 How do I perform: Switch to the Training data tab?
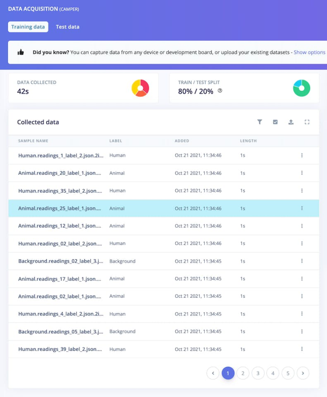[x=28, y=27]
